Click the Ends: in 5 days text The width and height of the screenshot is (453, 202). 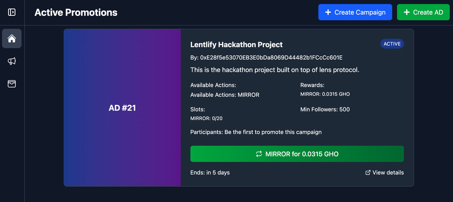[210, 173]
